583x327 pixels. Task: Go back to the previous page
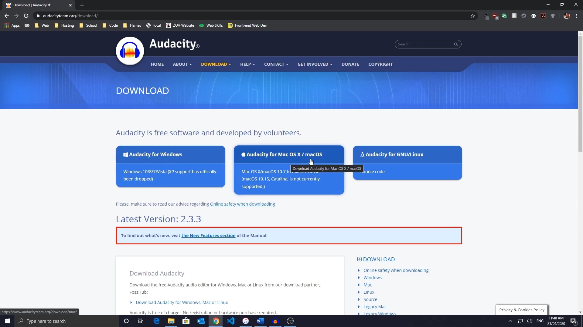point(7,16)
